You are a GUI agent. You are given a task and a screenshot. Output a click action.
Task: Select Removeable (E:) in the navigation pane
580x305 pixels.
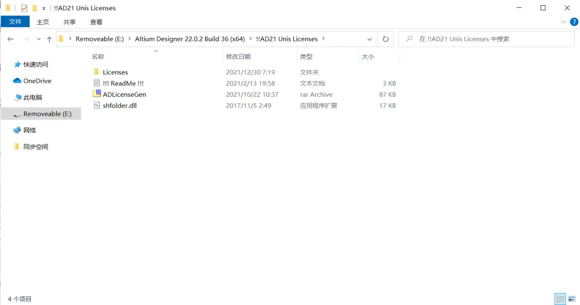[41, 114]
